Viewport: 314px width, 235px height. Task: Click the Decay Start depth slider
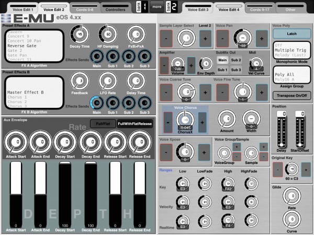(x=65, y=195)
